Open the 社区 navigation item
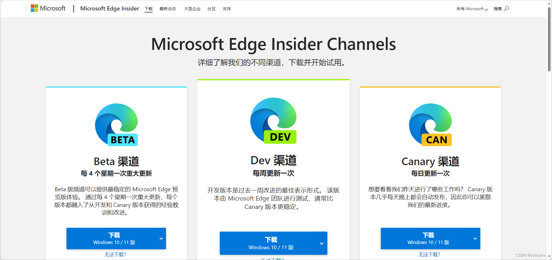 click(212, 9)
